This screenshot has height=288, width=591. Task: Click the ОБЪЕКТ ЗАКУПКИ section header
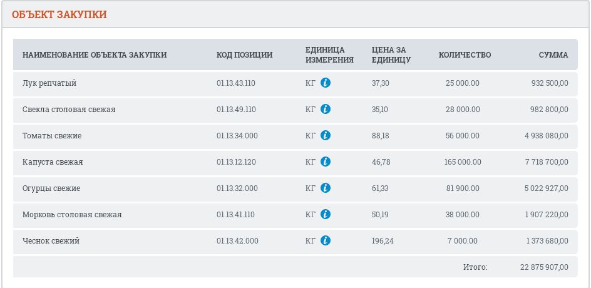pyautogui.click(x=59, y=14)
